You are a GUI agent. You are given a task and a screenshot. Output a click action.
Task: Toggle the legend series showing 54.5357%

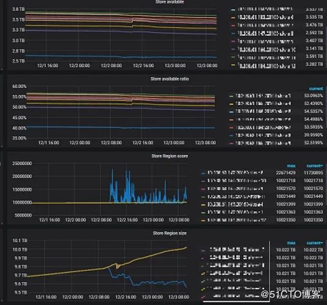tap(263, 112)
